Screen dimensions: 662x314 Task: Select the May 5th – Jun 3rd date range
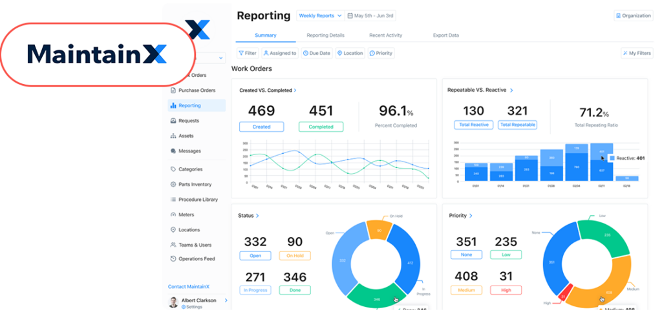371,16
